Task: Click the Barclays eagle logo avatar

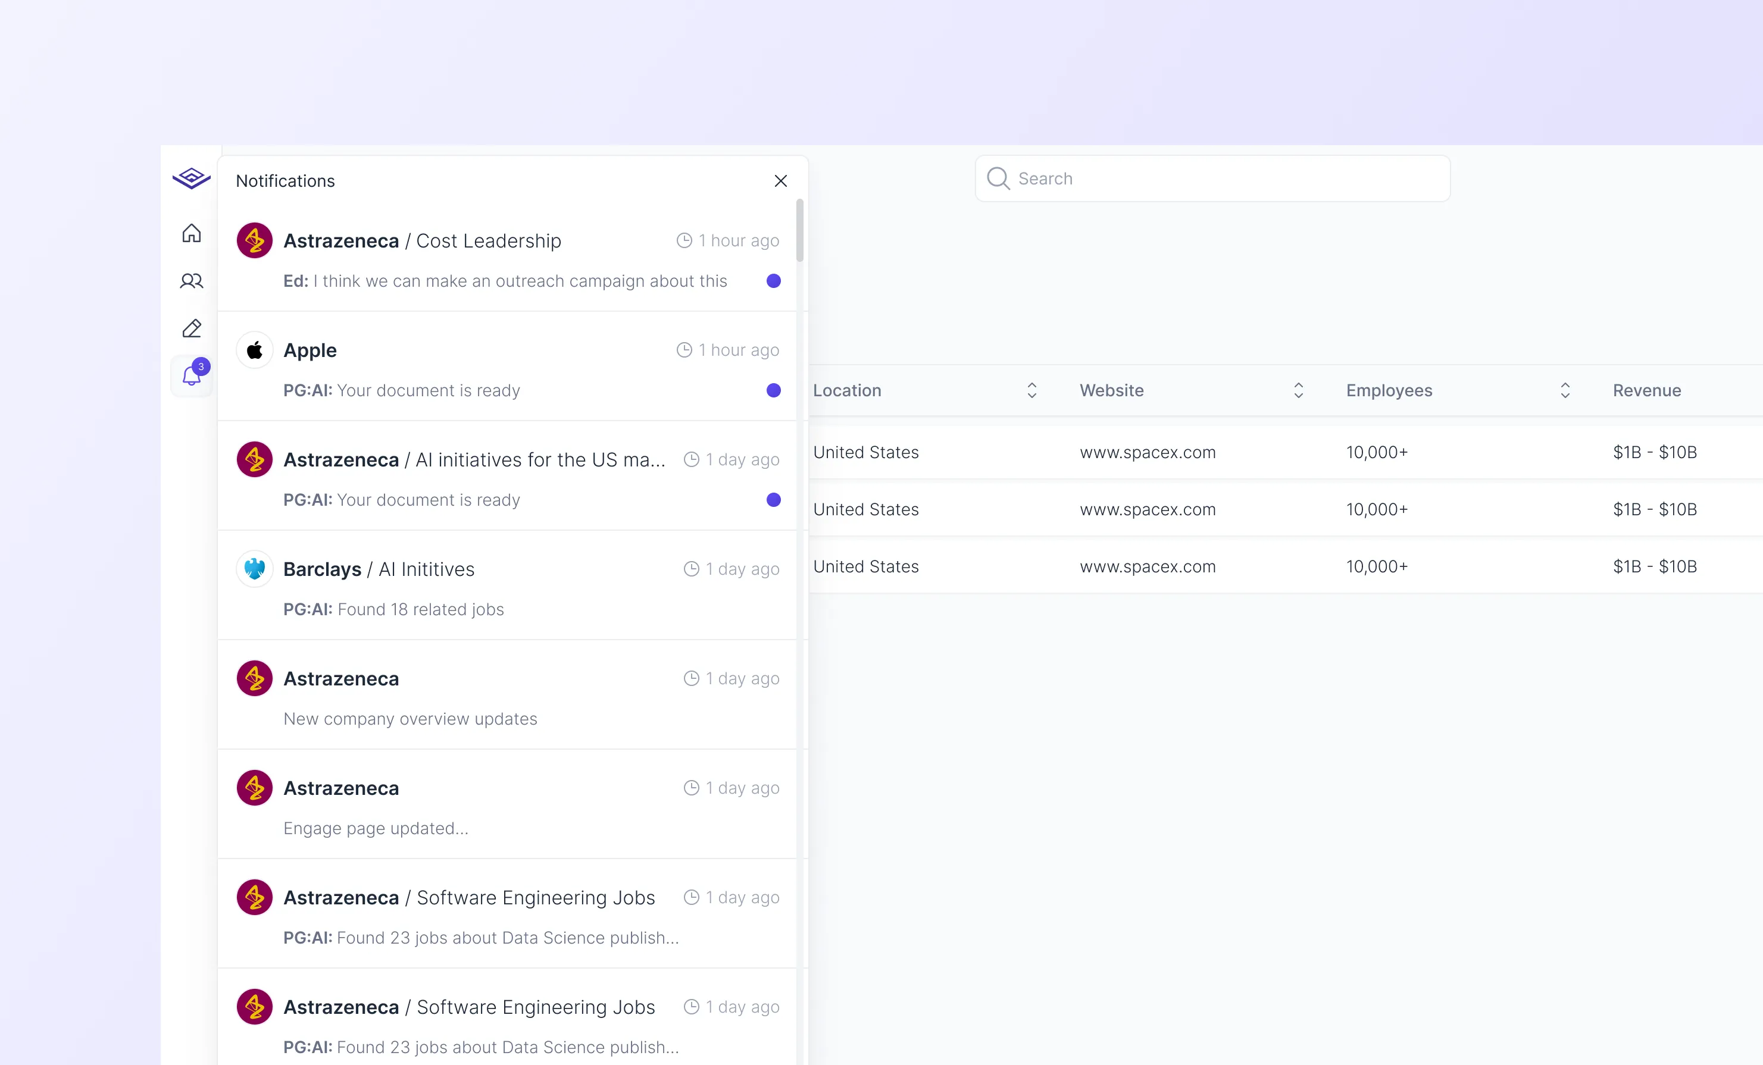Action: pos(255,569)
